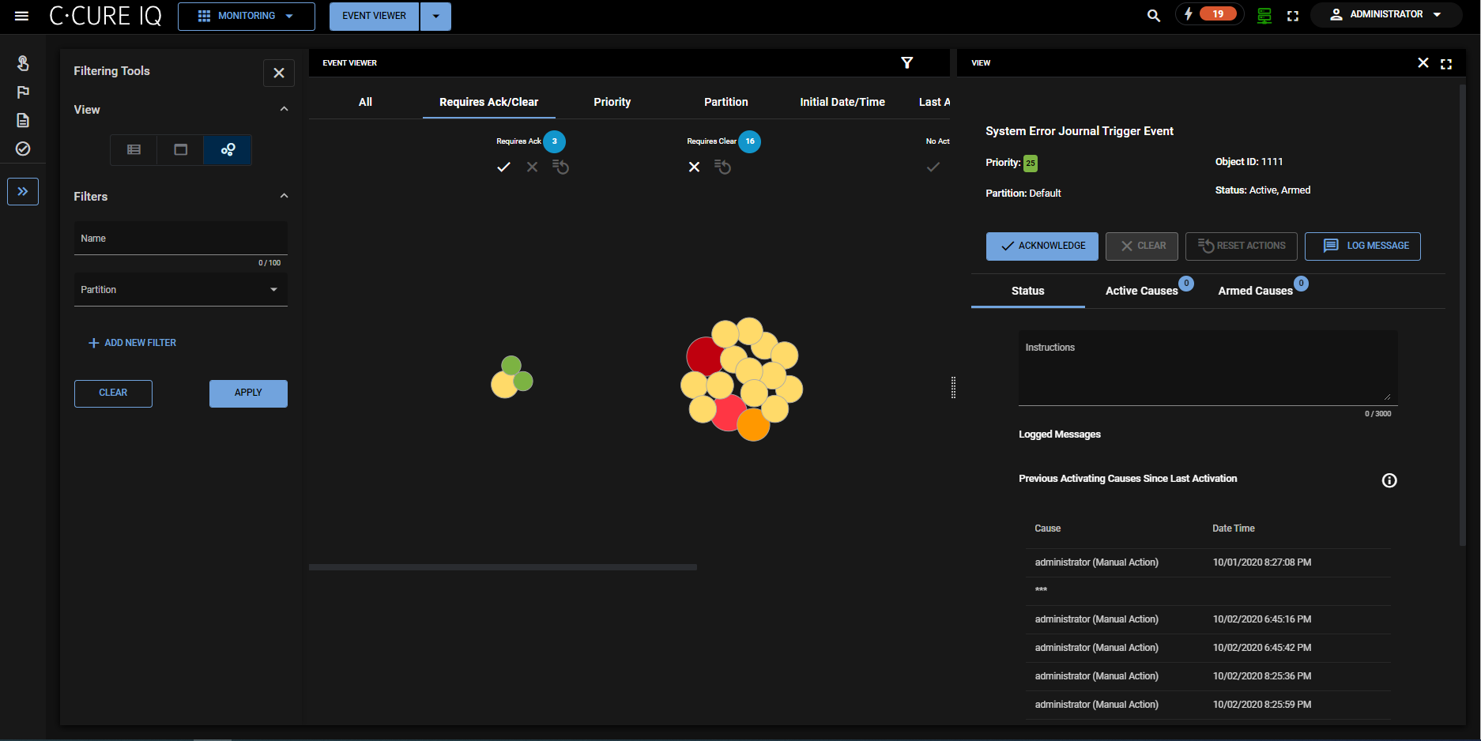Click the info icon beside Previous Activating Causes

pos(1389,480)
